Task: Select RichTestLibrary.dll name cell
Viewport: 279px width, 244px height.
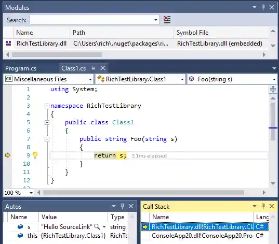Action: pyautogui.click(x=42, y=44)
